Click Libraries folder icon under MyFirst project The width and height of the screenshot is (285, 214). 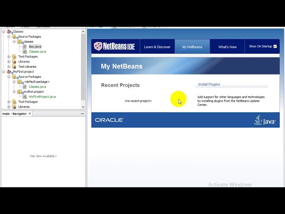[14, 107]
